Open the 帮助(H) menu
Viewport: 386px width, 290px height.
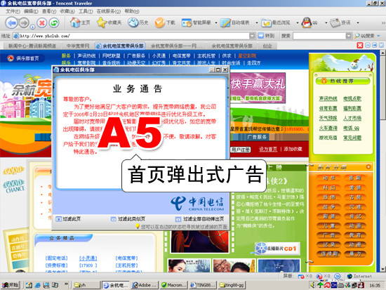click(x=132, y=11)
